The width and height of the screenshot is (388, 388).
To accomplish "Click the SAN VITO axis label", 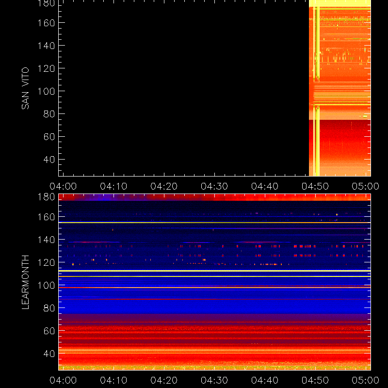I will (x=25, y=88).
